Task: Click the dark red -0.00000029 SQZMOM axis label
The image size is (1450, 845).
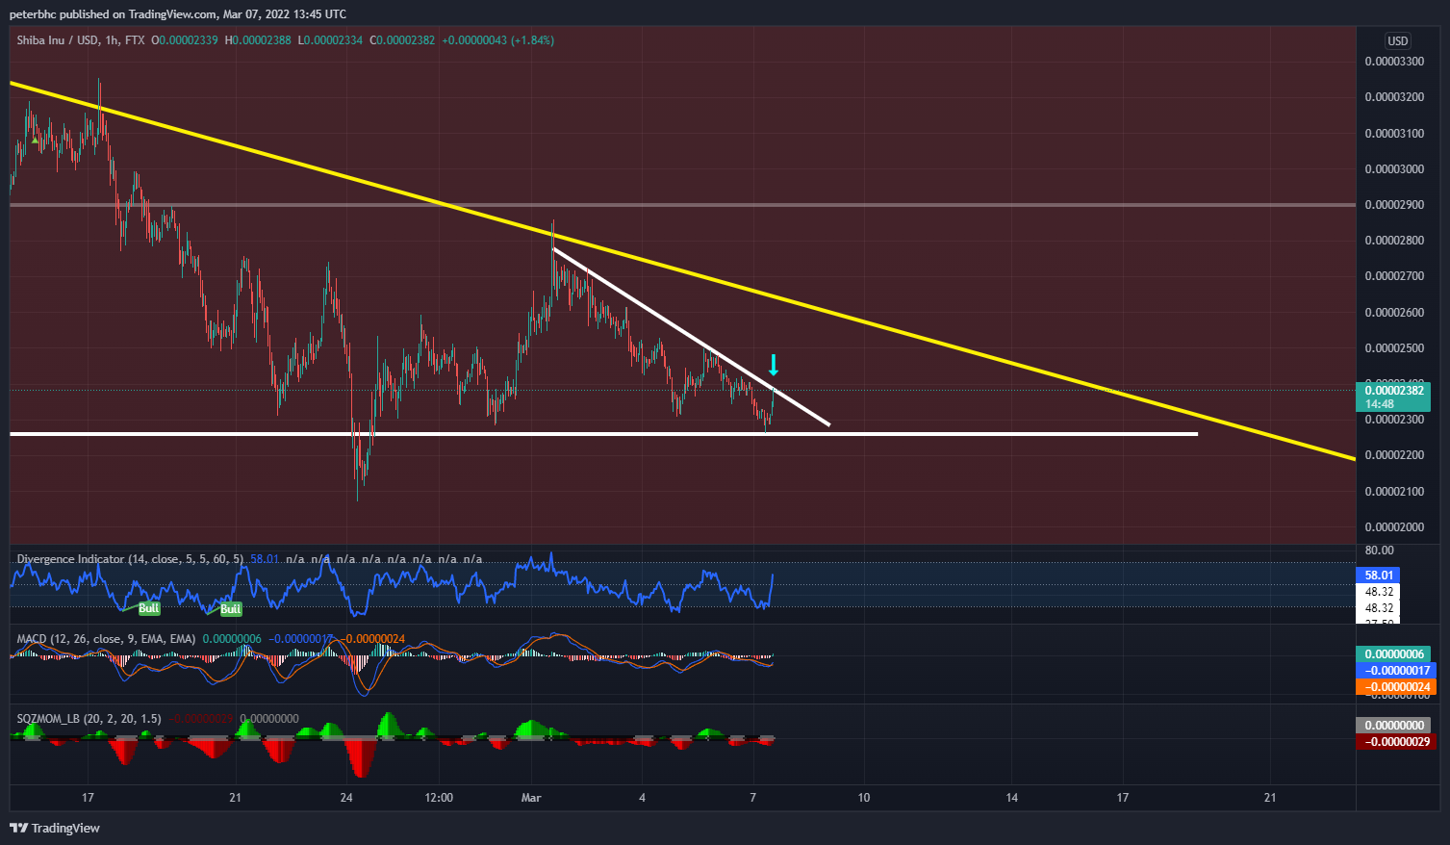Action: (x=1395, y=742)
